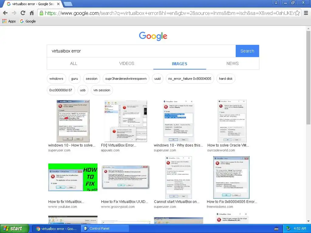Image resolution: width=311 pixels, height=233 pixels.
Task: Open the Apps bookmarks shortcut
Action: [x=9, y=21]
